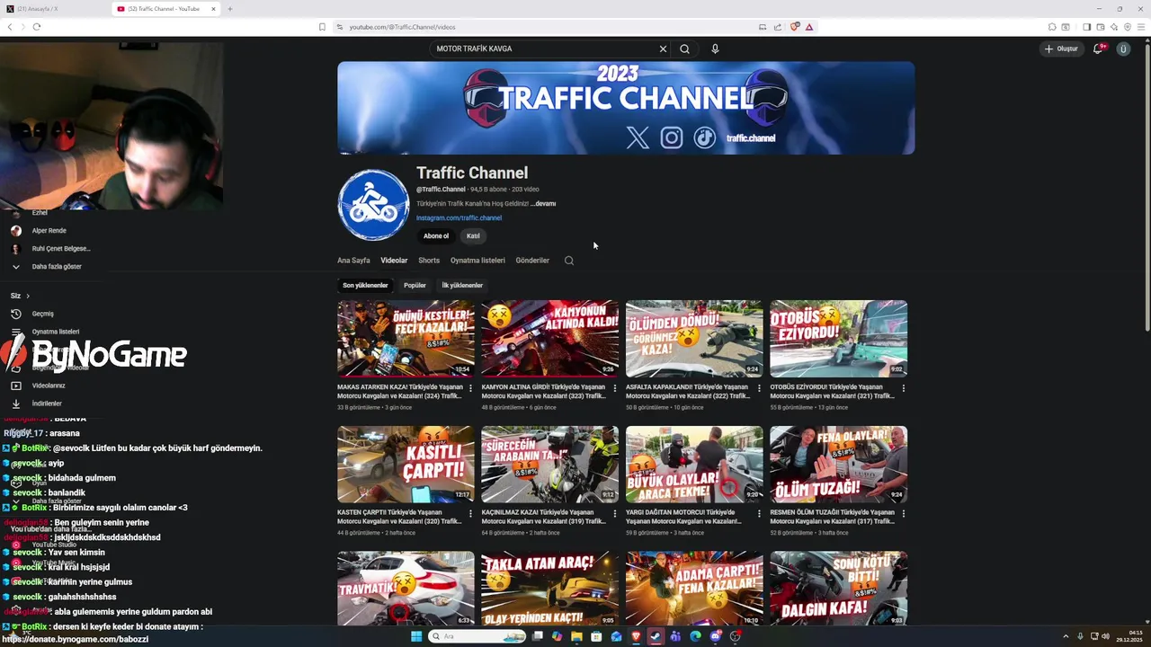Open the Windows Start button
1151x647 pixels.
click(x=416, y=636)
